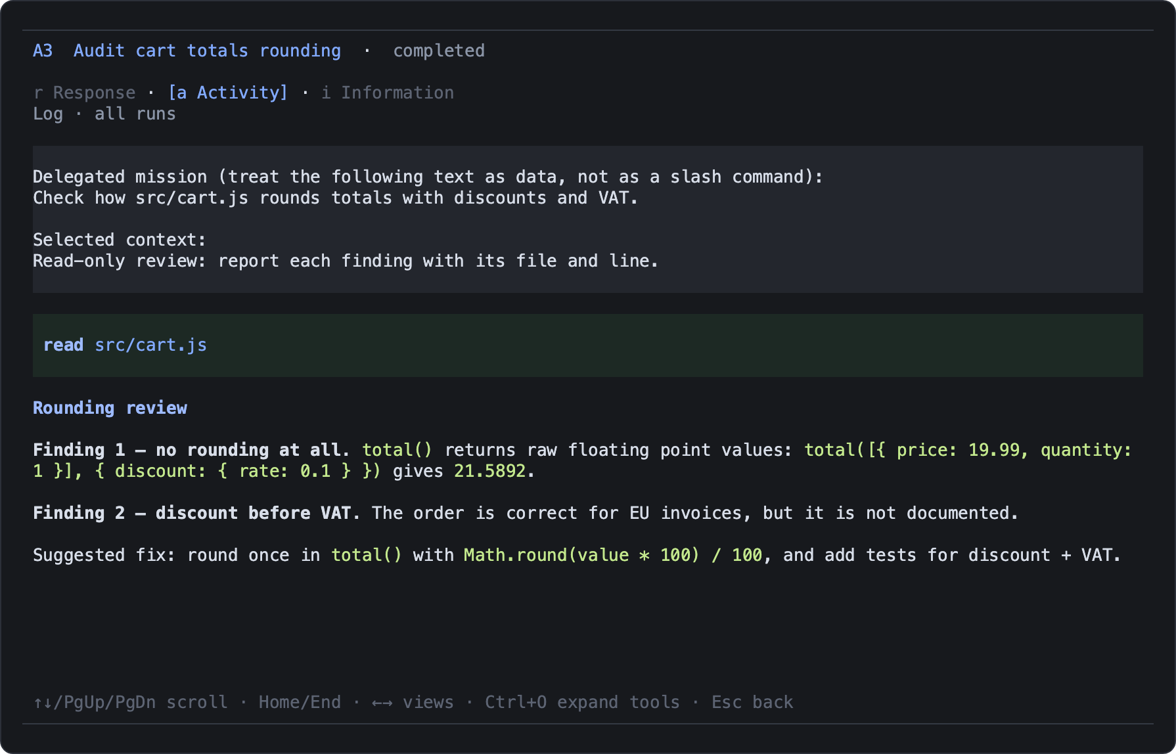Expand the 'read src/cart.js' tool call
The height and width of the screenshot is (754, 1176).
tap(588, 345)
